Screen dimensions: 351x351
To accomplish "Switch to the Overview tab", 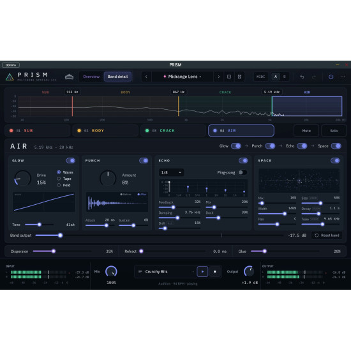I will [x=91, y=77].
